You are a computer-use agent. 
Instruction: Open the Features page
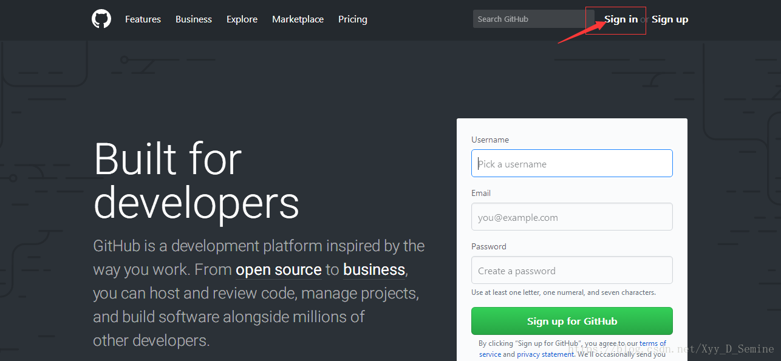coord(143,19)
